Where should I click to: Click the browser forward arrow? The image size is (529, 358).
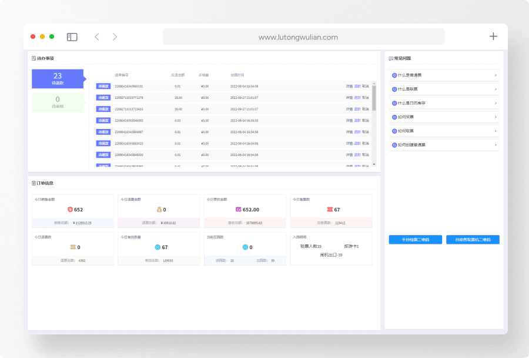(115, 37)
